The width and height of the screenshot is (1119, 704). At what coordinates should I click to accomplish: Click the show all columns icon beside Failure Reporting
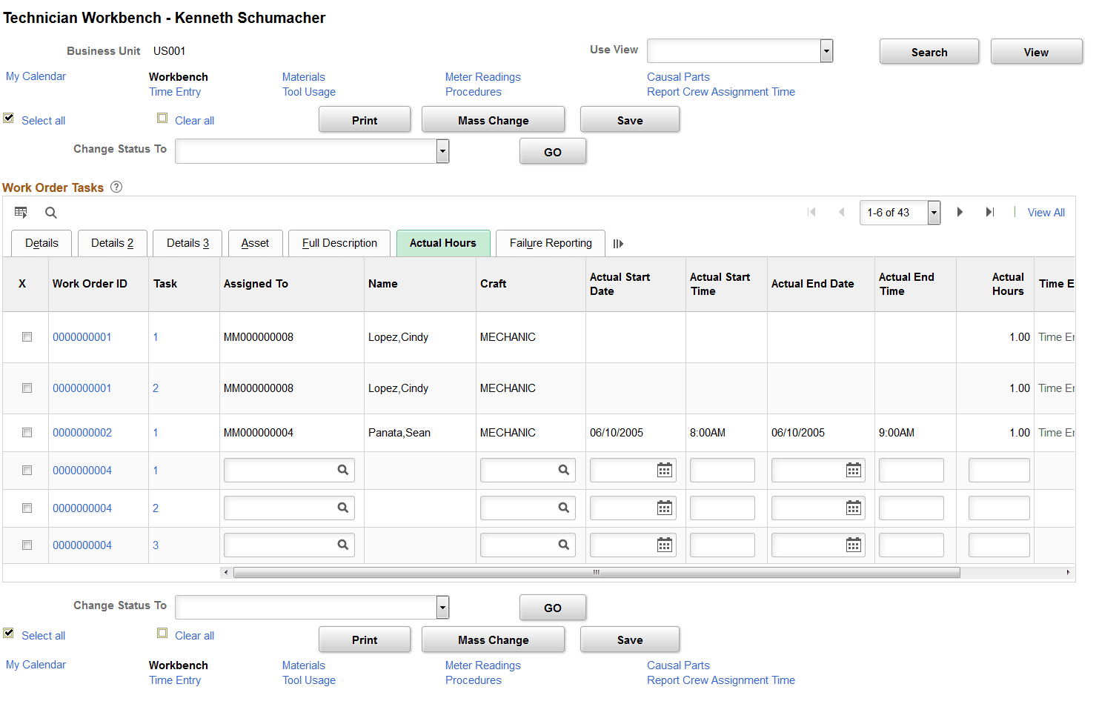coord(618,243)
